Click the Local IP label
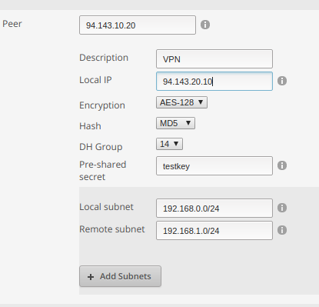Screen dimensions: 319x307 coord(95,80)
